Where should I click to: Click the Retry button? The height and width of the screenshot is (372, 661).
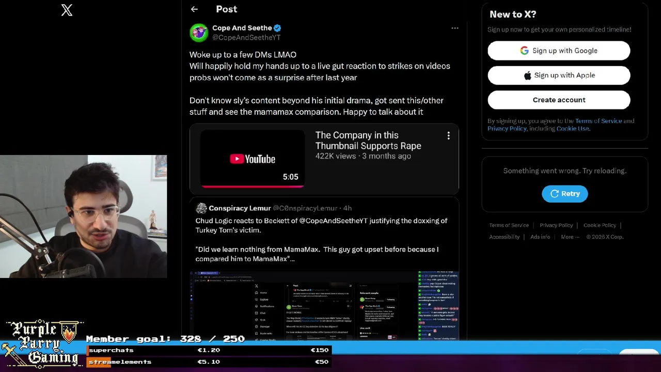565,194
